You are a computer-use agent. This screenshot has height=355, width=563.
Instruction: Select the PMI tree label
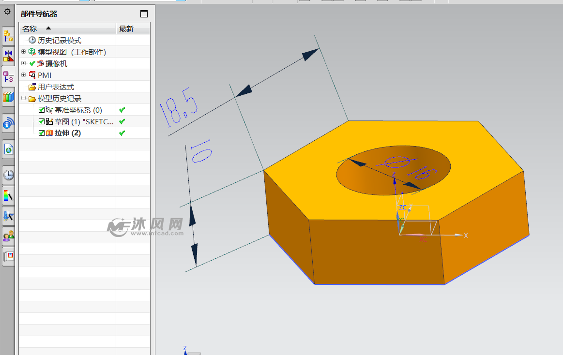[x=45, y=75]
